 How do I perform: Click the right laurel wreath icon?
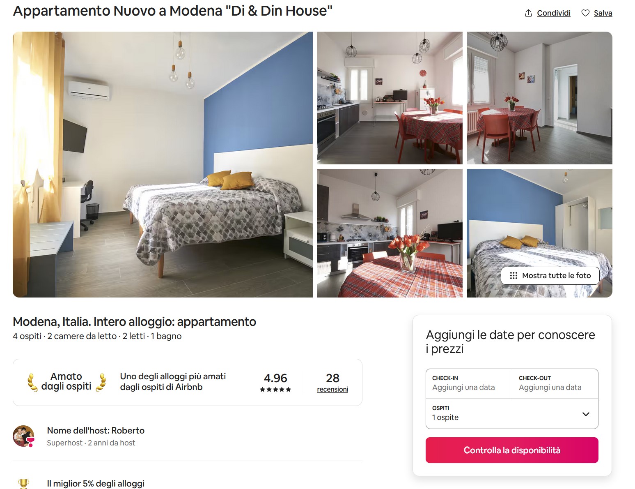(x=101, y=382)
